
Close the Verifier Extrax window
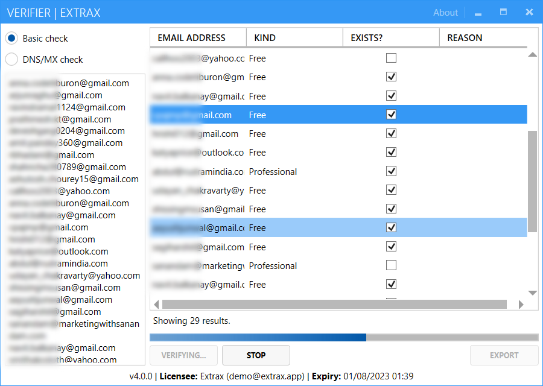pos(529,12)
